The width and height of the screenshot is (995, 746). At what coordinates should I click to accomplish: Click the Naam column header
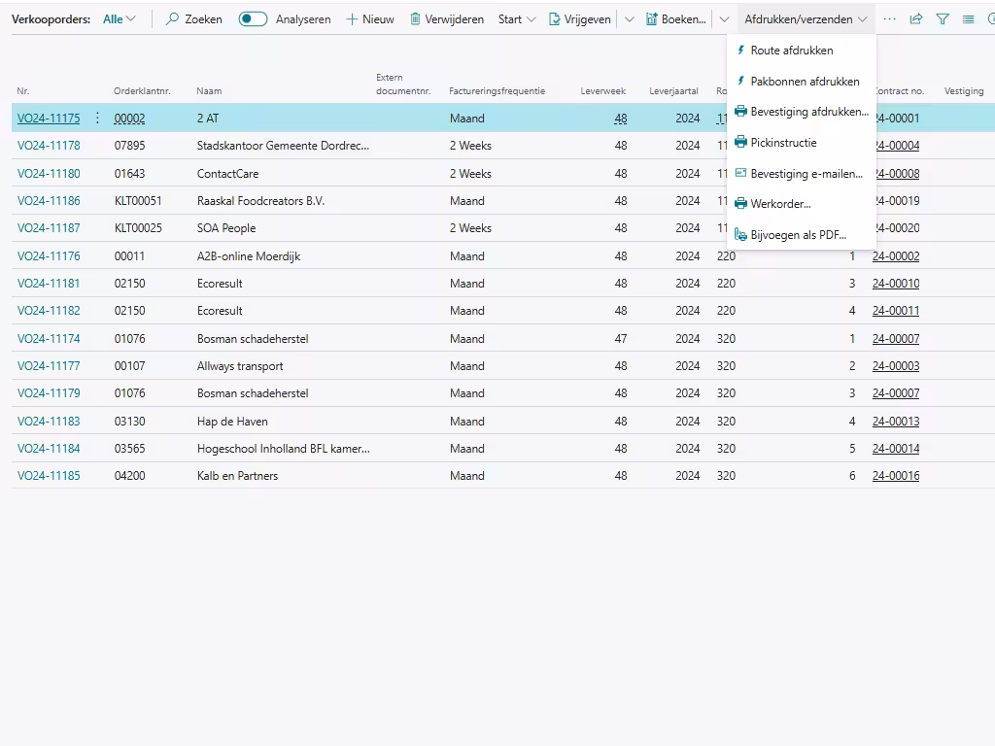coord(209,91)
